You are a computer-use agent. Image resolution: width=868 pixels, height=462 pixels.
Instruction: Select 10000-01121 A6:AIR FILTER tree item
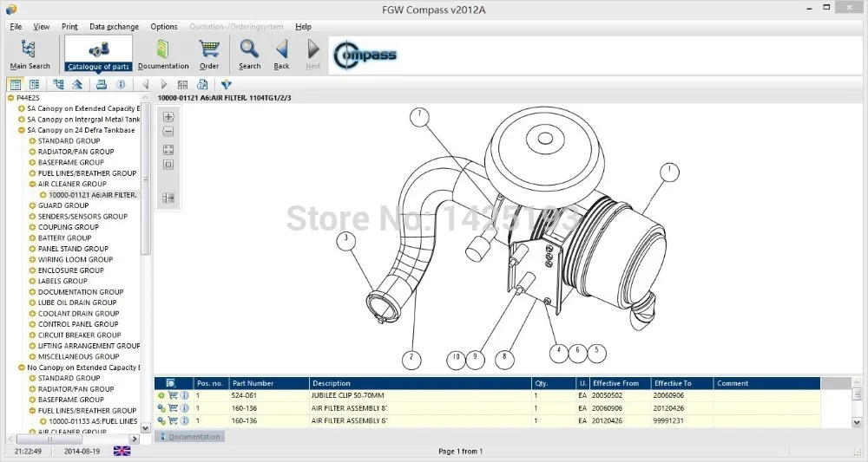[93, 195]
